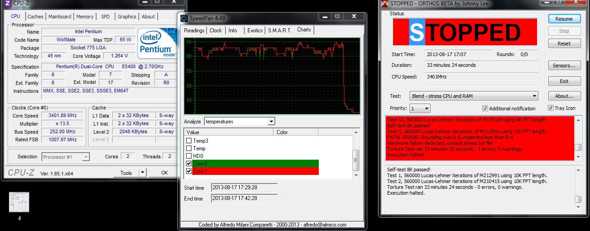Click the Bus Speed value 252.00 MHz
The height and width of the screenshot is (231, 590).
click(63, 132)
